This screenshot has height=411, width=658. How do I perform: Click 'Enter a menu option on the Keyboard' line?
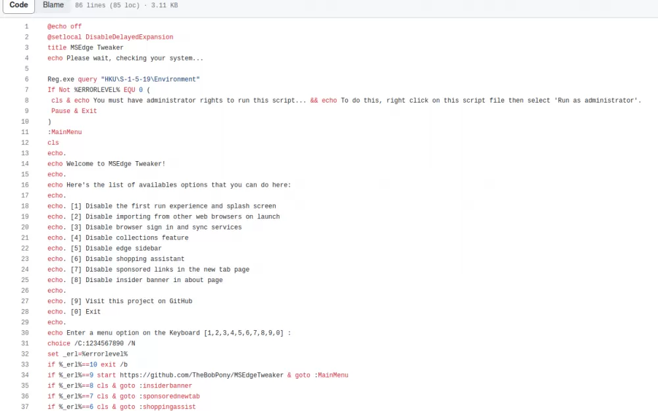point(169,333)
